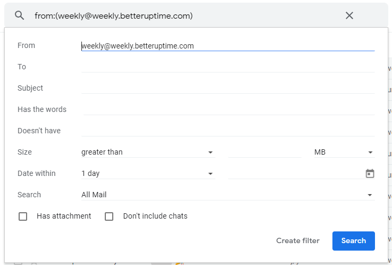This screenshot has width=392, height=265.
Task: Check the Has attachment checkbox
Action: pyautogui.click(x=23, y=216)
